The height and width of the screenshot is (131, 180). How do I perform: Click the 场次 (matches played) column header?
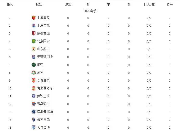coord(68,5)
